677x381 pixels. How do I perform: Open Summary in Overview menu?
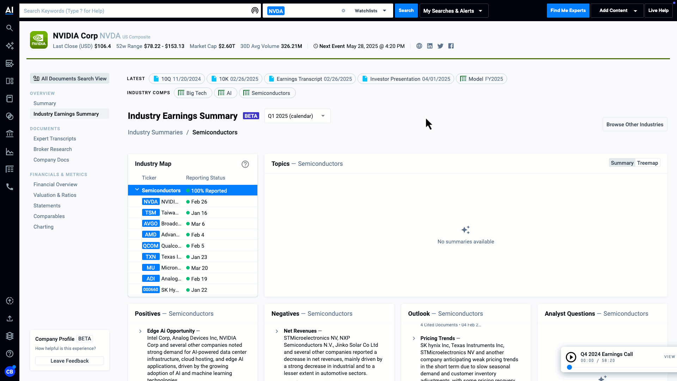44,103
